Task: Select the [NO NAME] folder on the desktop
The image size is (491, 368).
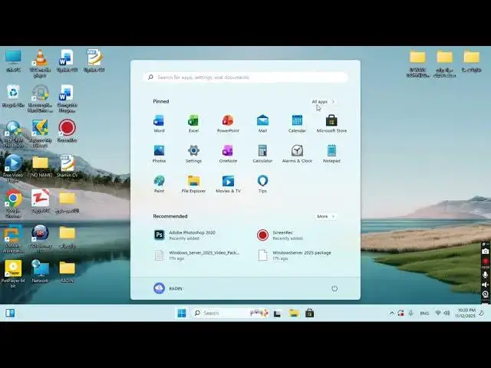Action: [x=41, y=167]
